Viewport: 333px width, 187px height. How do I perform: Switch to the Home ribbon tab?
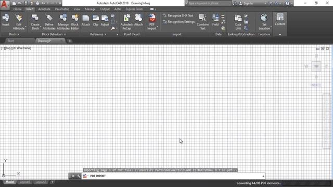17,9
